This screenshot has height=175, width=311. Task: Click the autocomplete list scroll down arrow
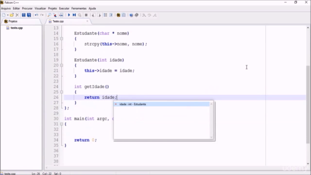[211, 137]
